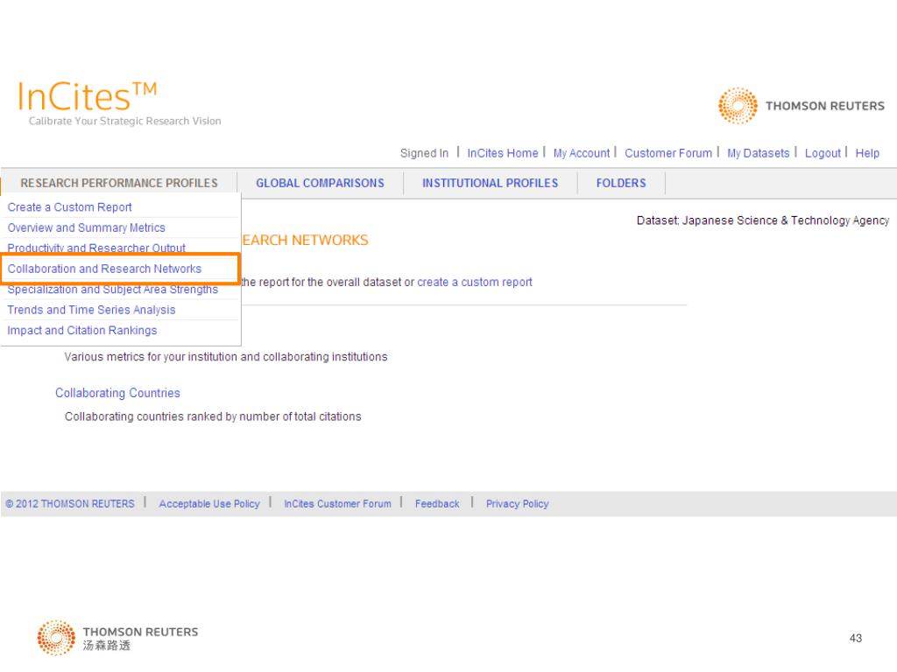
Task: Click the Thomson Reuters logo in the header
Action: pos(801,106)
